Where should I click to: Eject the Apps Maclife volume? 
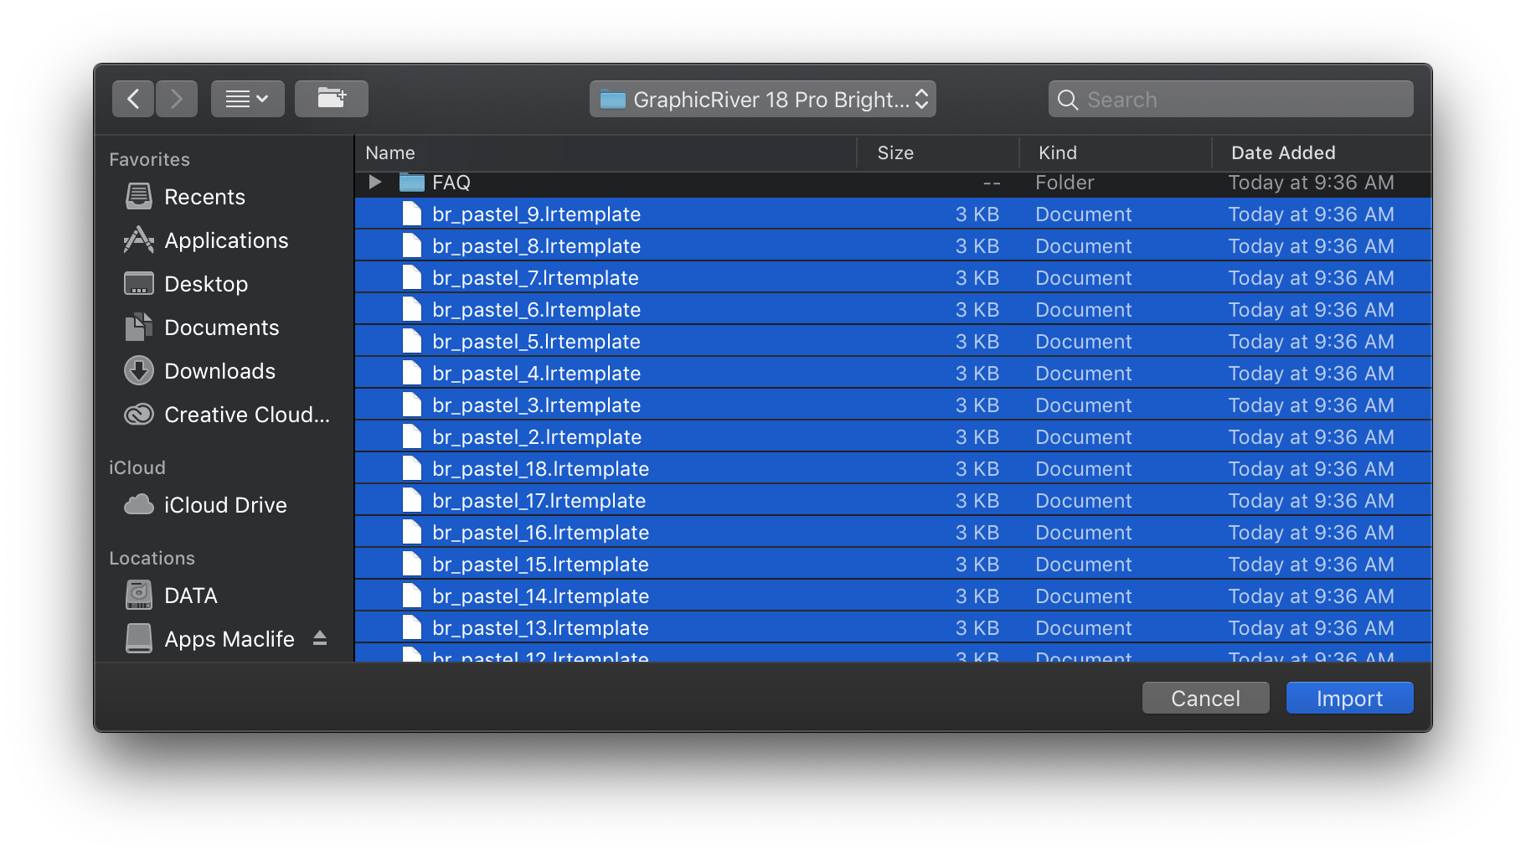coord(319,638)
